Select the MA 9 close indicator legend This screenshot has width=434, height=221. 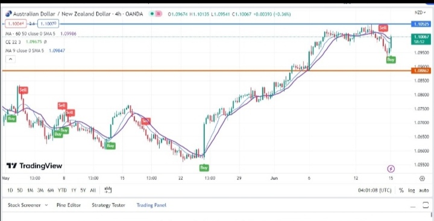pos(25,51)
